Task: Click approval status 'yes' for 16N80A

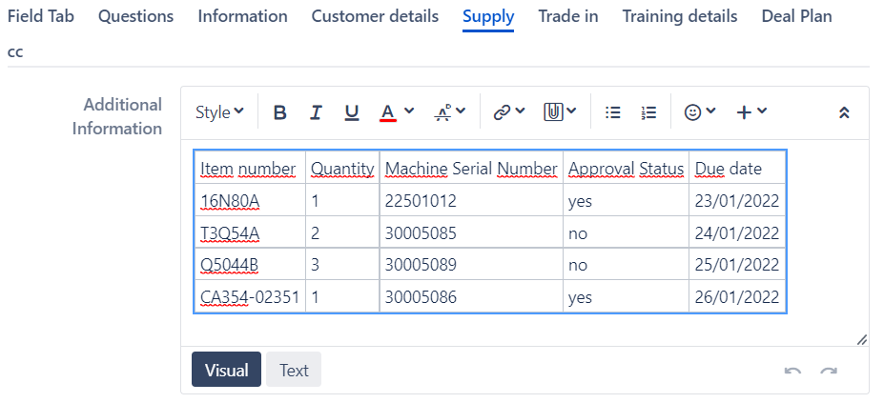Action: (626, 200)
